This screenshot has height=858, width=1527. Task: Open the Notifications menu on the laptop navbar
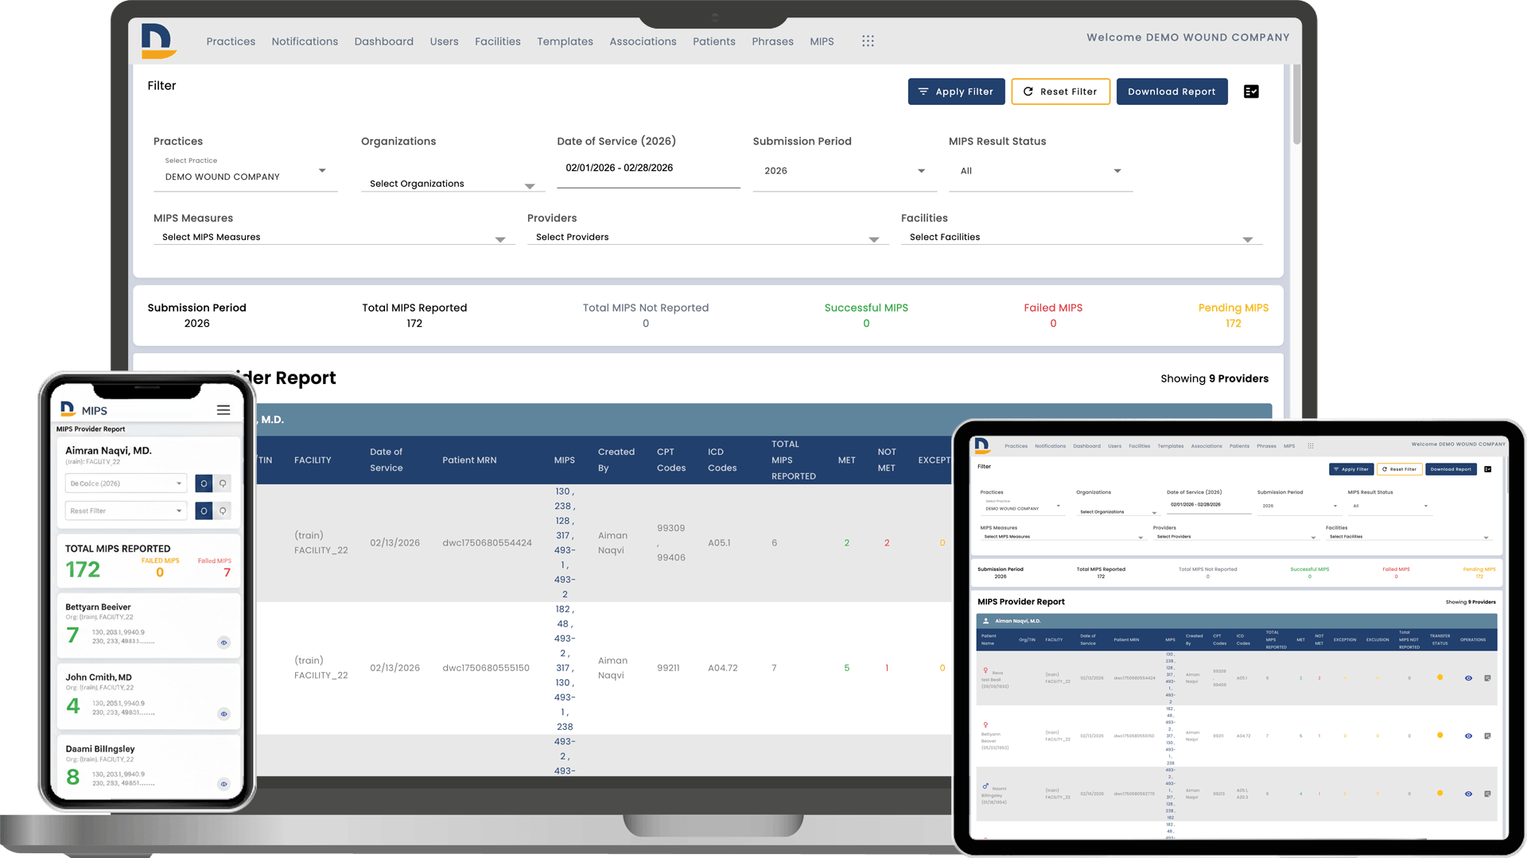coord(305,41)
